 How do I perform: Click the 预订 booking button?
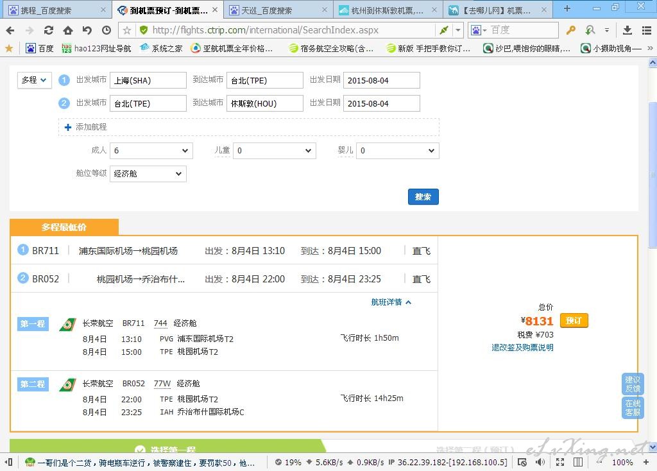(x=574, y=321)
